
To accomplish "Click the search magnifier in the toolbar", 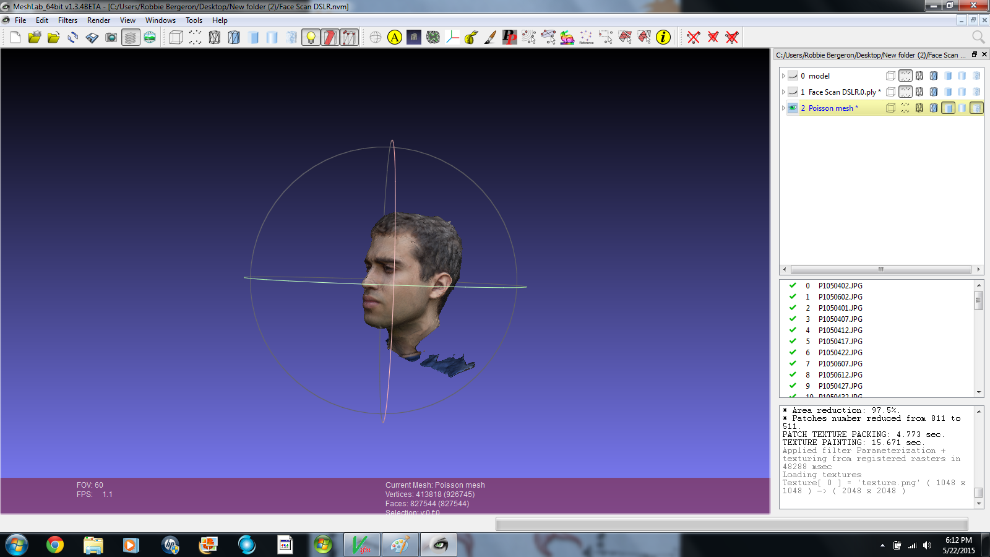I will [x=978, y=38].
